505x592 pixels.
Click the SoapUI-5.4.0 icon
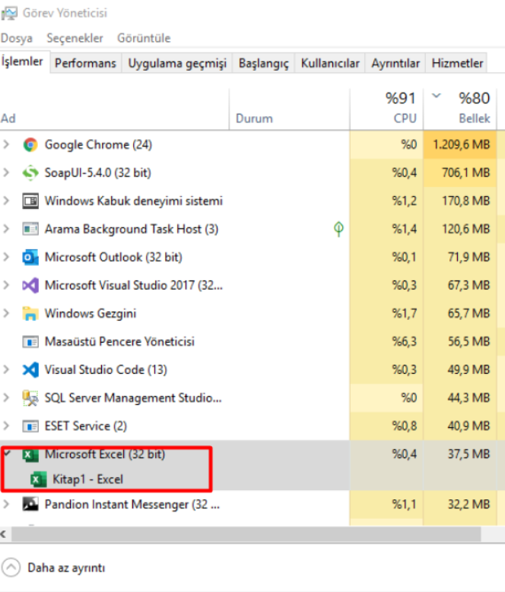click(30, 173)
